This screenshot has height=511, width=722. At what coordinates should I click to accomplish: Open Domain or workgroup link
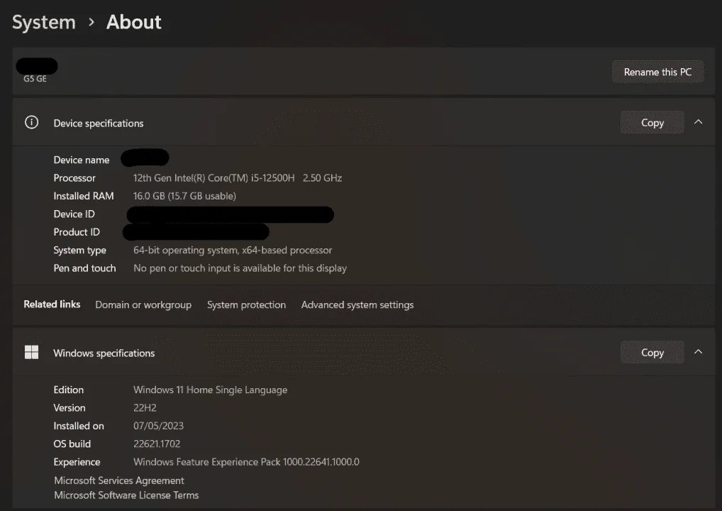143,304
